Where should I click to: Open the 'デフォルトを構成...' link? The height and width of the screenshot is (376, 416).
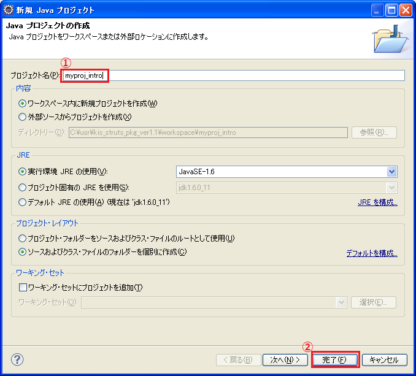click(371, 253)
